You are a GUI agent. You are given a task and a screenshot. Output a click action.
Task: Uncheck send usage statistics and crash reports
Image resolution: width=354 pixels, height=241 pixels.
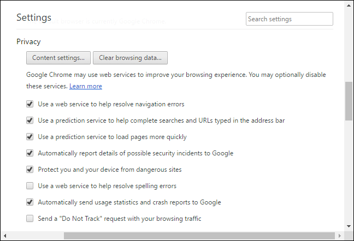point(29,202)
